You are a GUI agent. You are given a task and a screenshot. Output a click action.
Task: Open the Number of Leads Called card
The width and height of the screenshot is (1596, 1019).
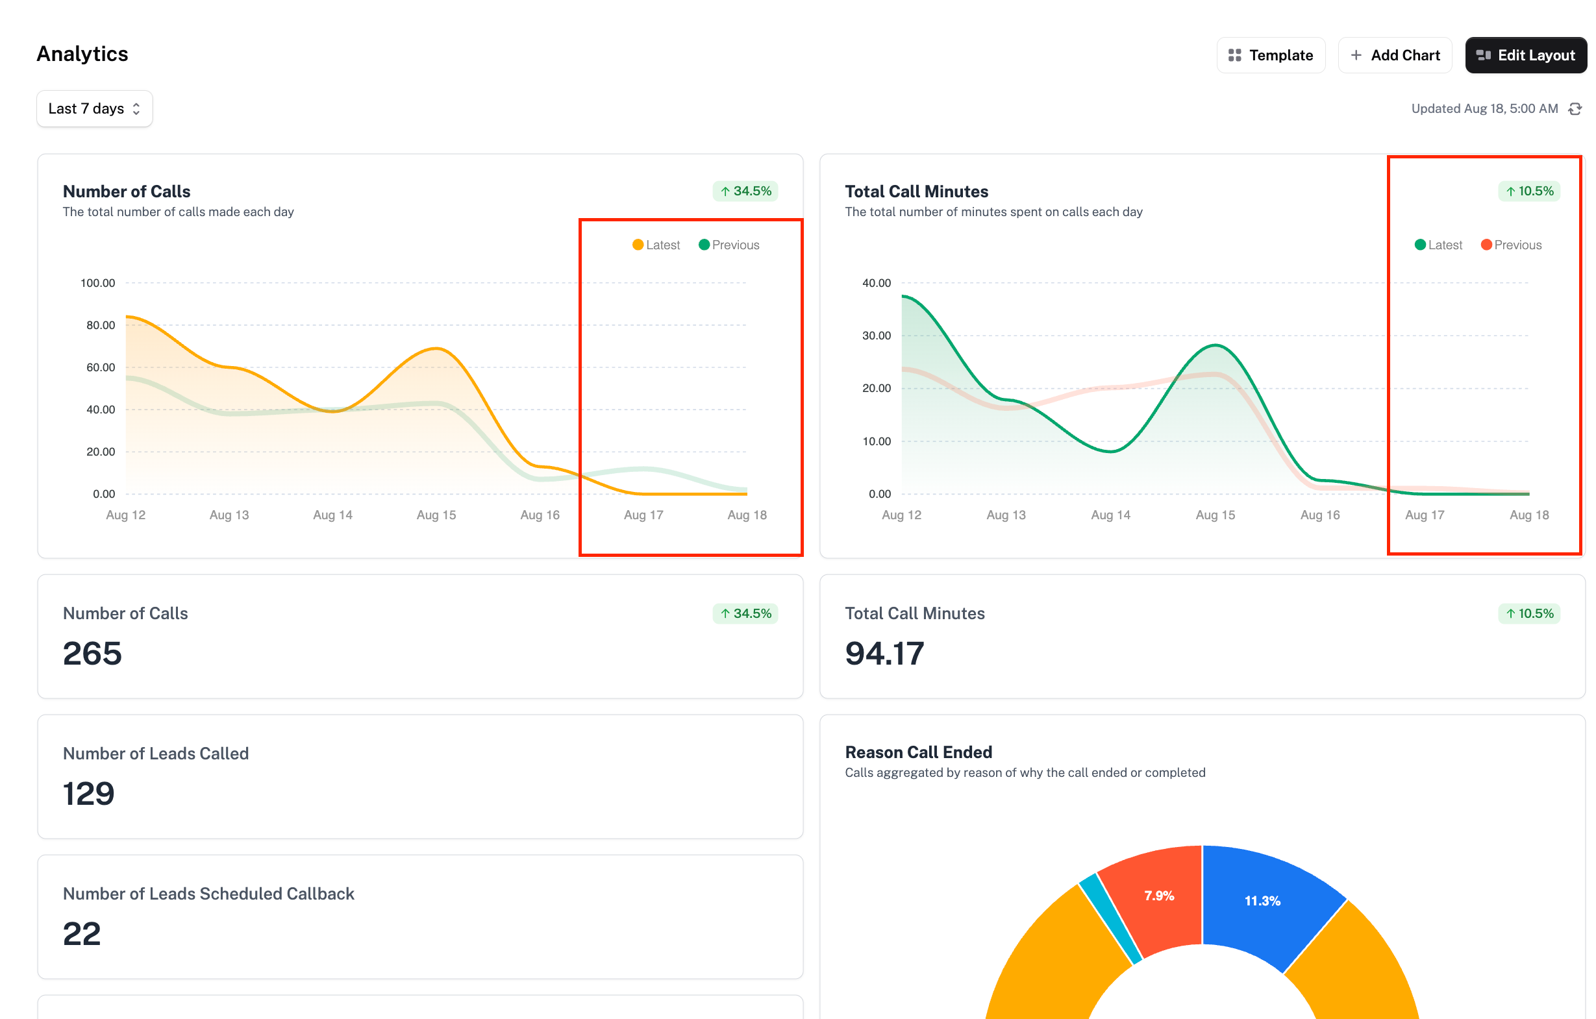[420, 776]
